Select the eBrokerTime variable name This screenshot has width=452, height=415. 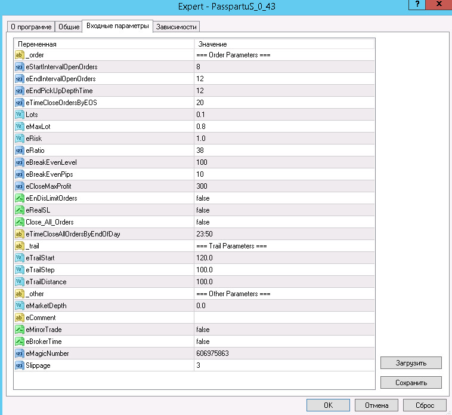pyautogui.click(x=44, y=342)
